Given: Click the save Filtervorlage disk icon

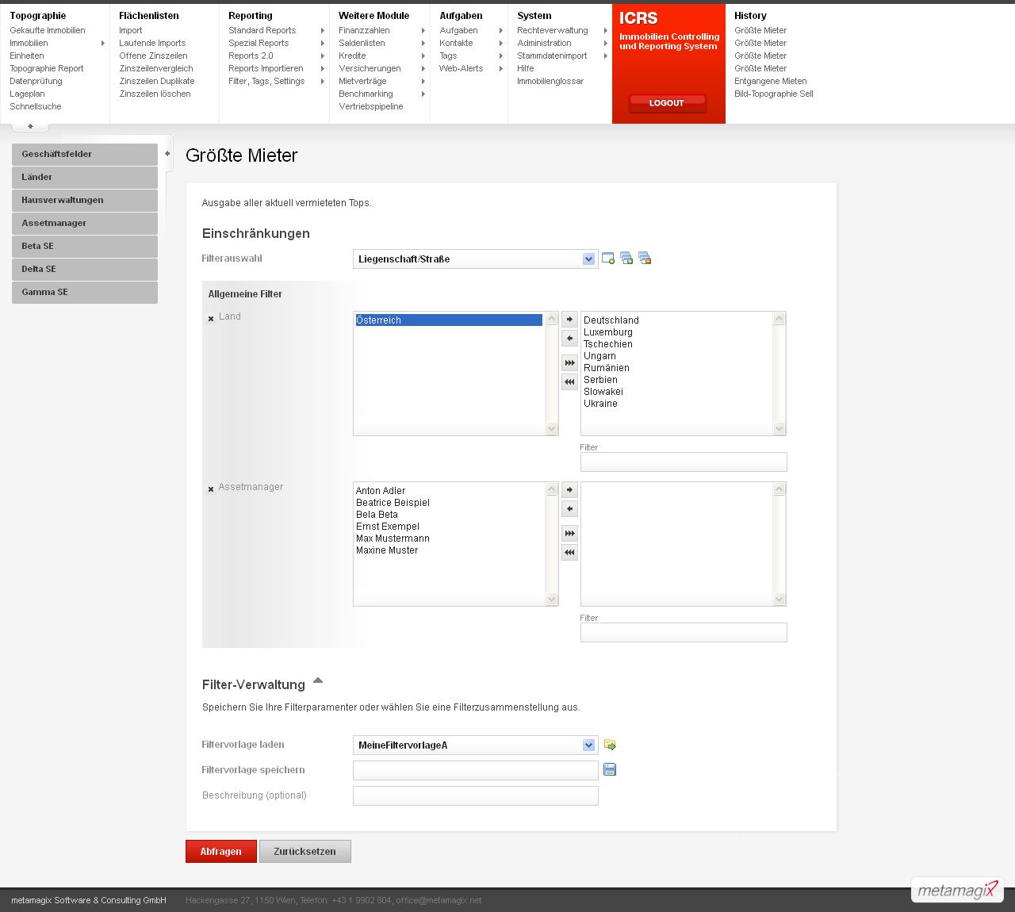Looking at the screenshot, I should coord(610,769).
